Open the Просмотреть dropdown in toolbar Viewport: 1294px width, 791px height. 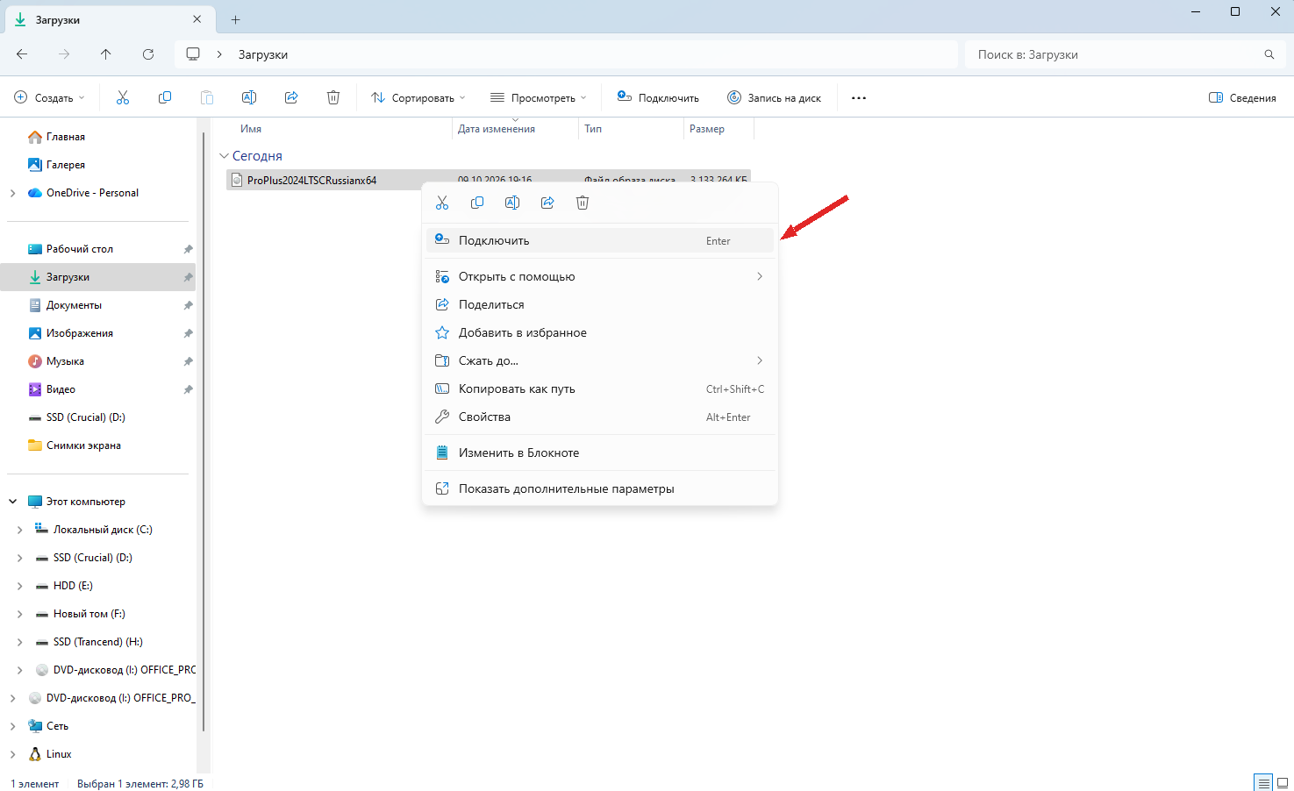[538, 97]
